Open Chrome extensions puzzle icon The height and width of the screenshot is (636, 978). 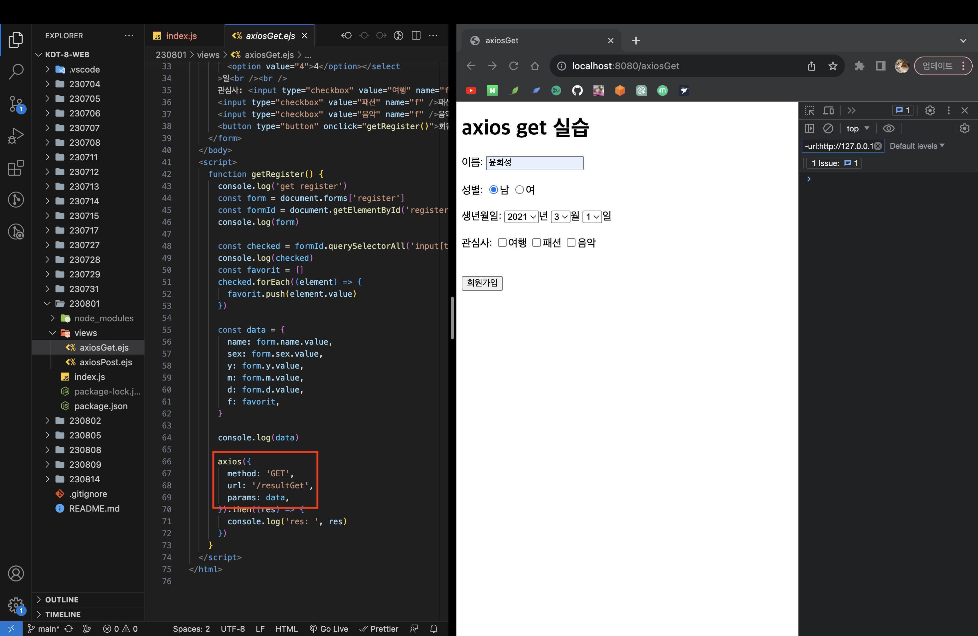point(859,66)
